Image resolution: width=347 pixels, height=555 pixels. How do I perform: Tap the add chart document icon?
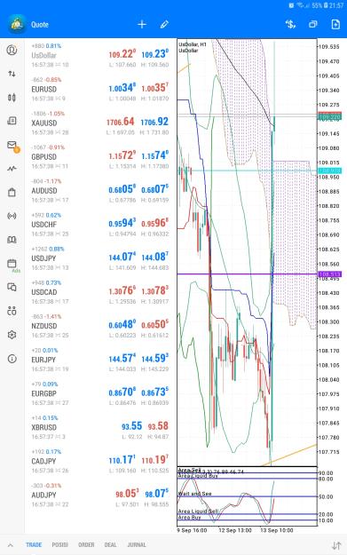tap(335, 25)
